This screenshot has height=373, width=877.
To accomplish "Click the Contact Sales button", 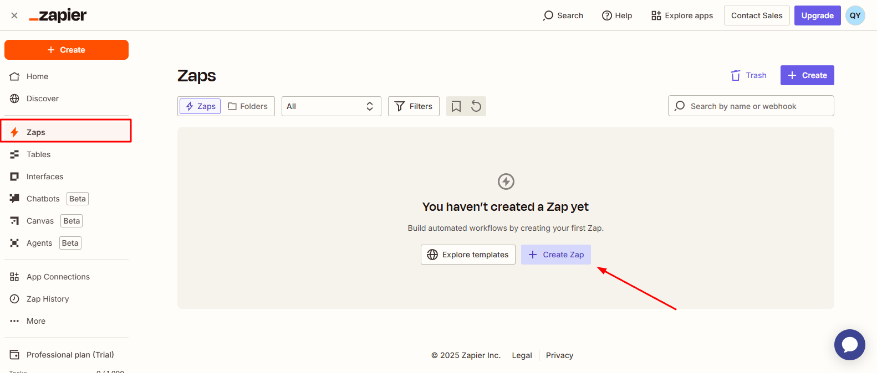I will pos(757,15).
